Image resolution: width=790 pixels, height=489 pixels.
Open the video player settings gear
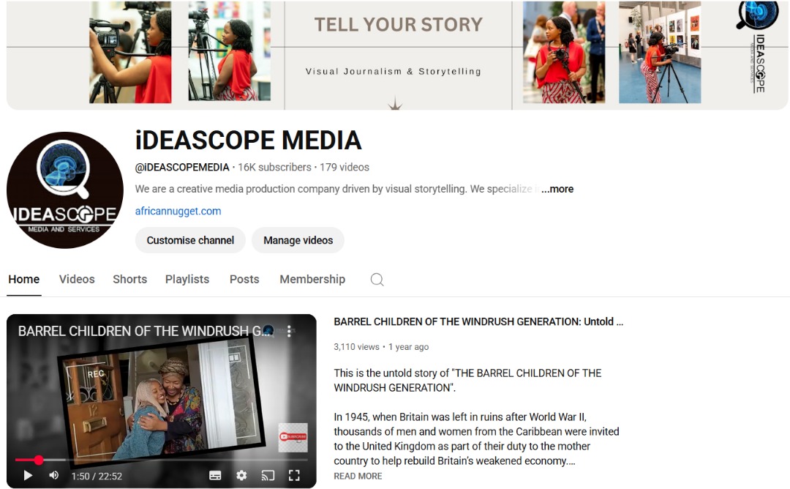(x=241, y=475)
